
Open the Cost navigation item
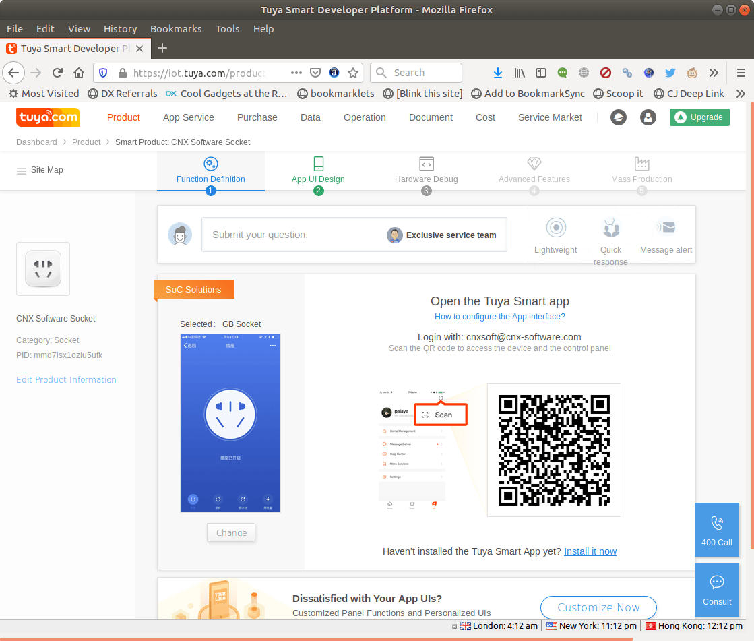click(485, 117)
